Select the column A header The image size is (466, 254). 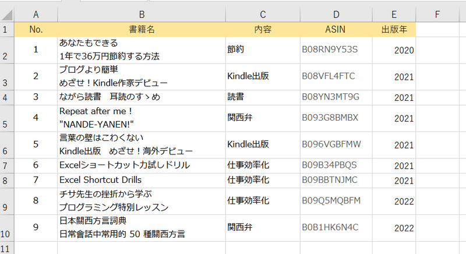(36, 13)
